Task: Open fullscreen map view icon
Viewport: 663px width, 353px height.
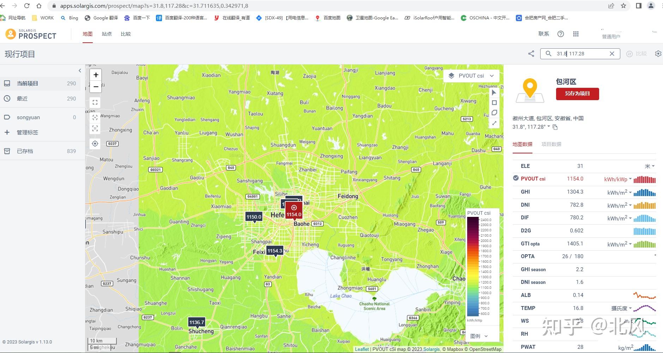Action: coord(95,102)
